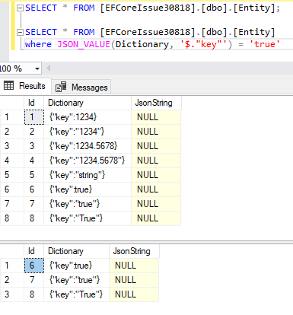Click {"key":true} cell in second grid
This screenshot has width=293, height=315.
[76, 266]
